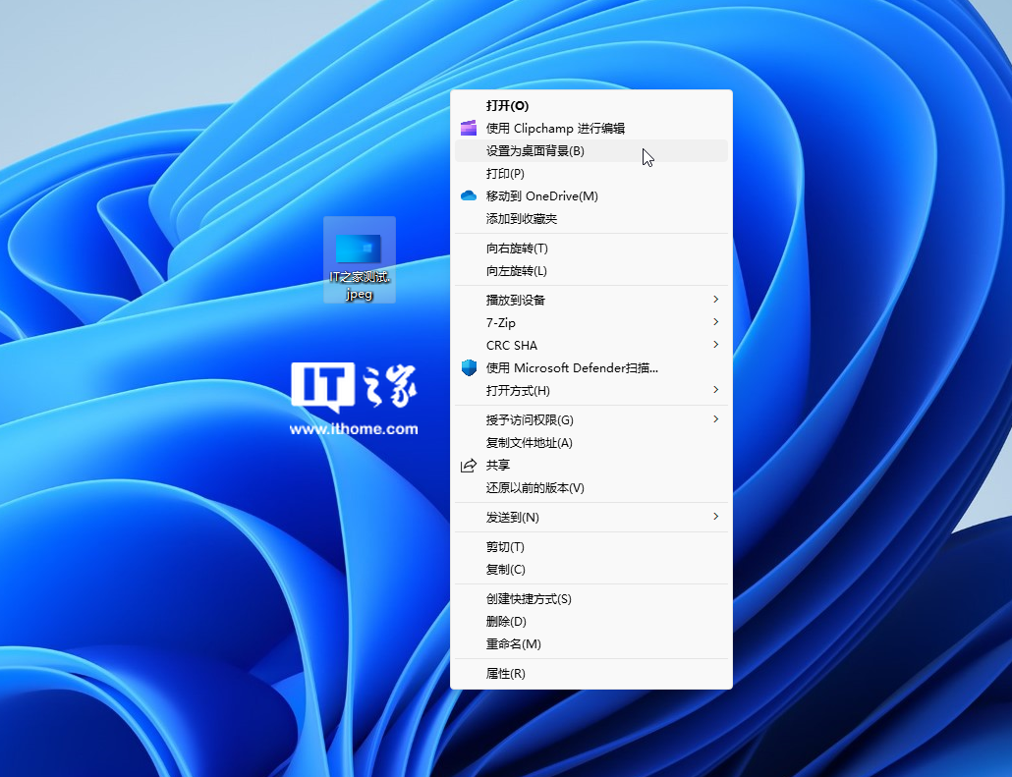Image resolution: width=1012 pixels, height=777 pixels.
Task: Open the 播放到设备 menu entry
Action: pyautogui.click(x=591, y=300)
